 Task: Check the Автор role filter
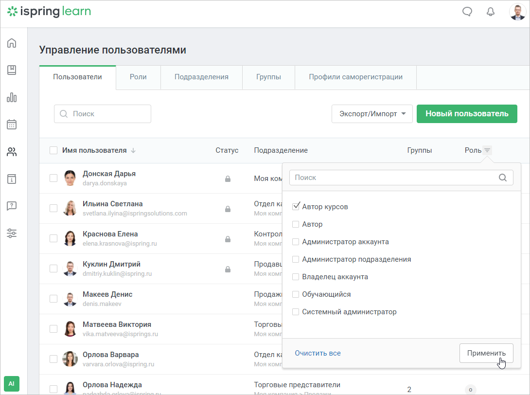(x=296, y=224)
